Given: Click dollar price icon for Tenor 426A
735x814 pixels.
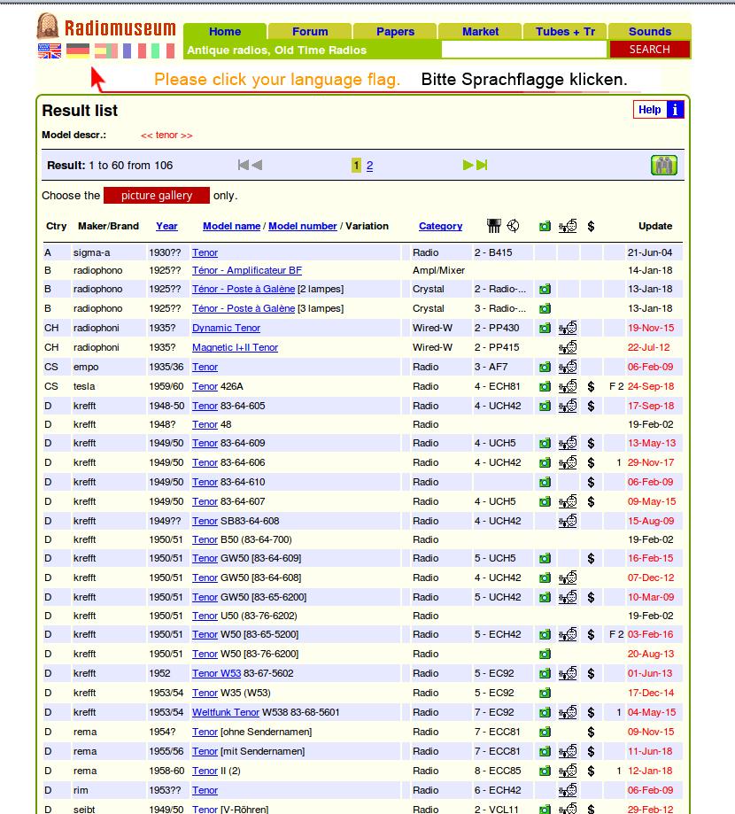Looking at the screenshot, I should [591, 386].
